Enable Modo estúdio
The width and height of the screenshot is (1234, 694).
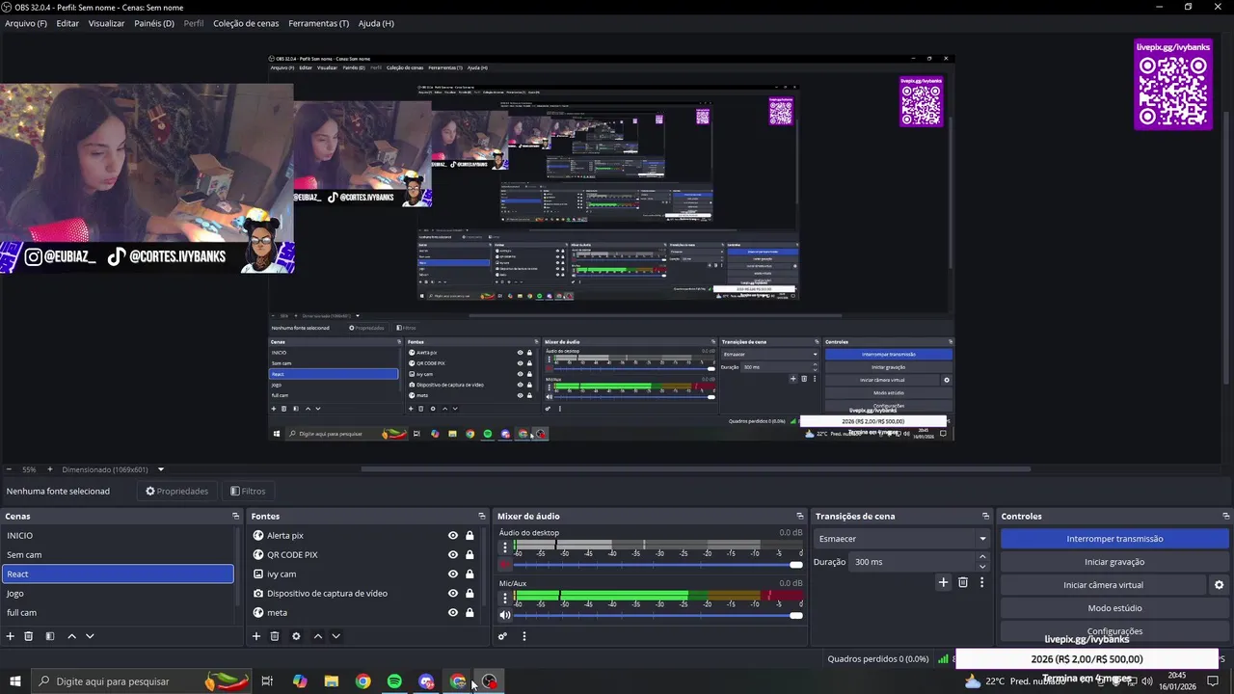[1114, 608]
